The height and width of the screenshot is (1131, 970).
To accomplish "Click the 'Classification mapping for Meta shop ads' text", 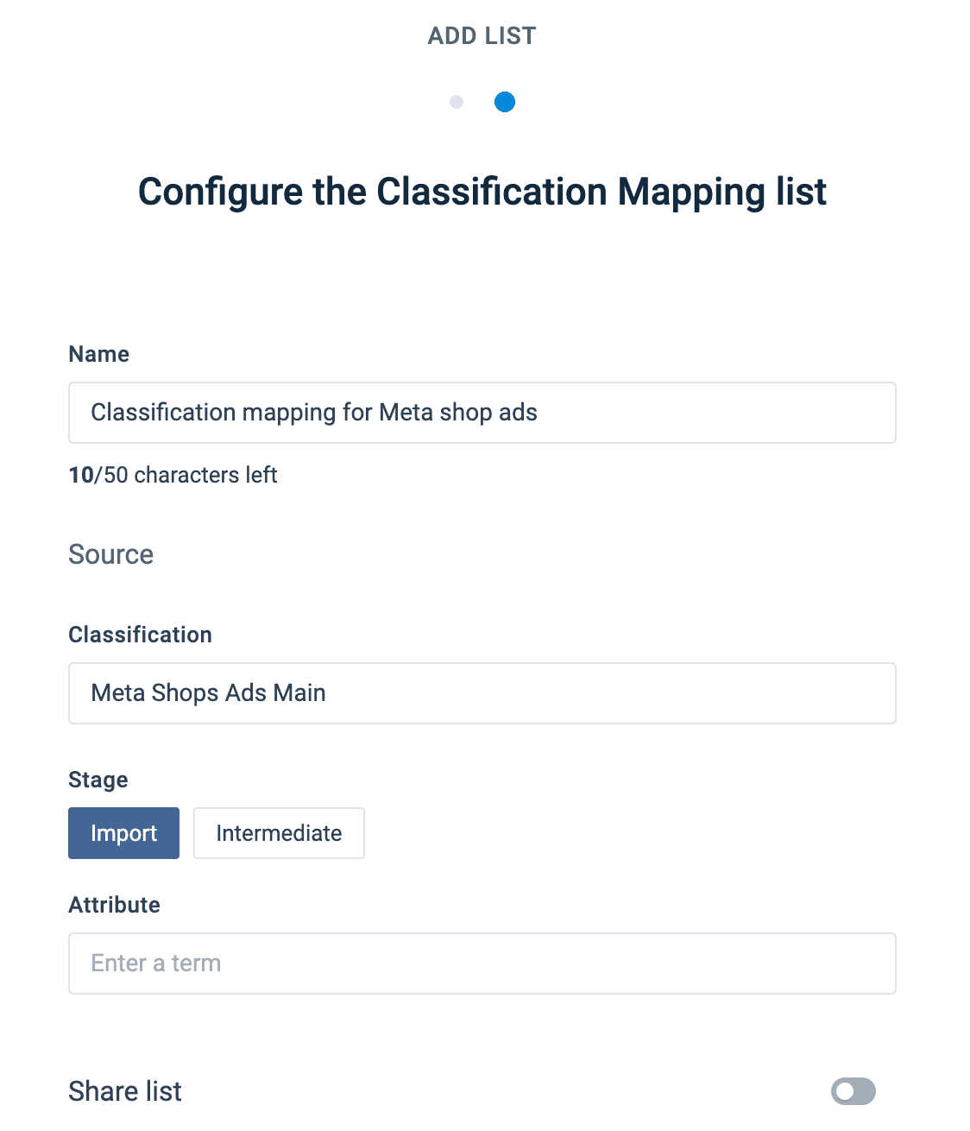I will tap(314, 413).
